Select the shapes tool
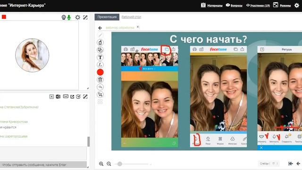 coord(100,50)
